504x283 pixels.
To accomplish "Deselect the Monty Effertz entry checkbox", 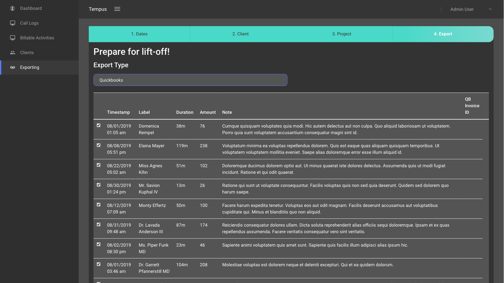I will point(99,205).
